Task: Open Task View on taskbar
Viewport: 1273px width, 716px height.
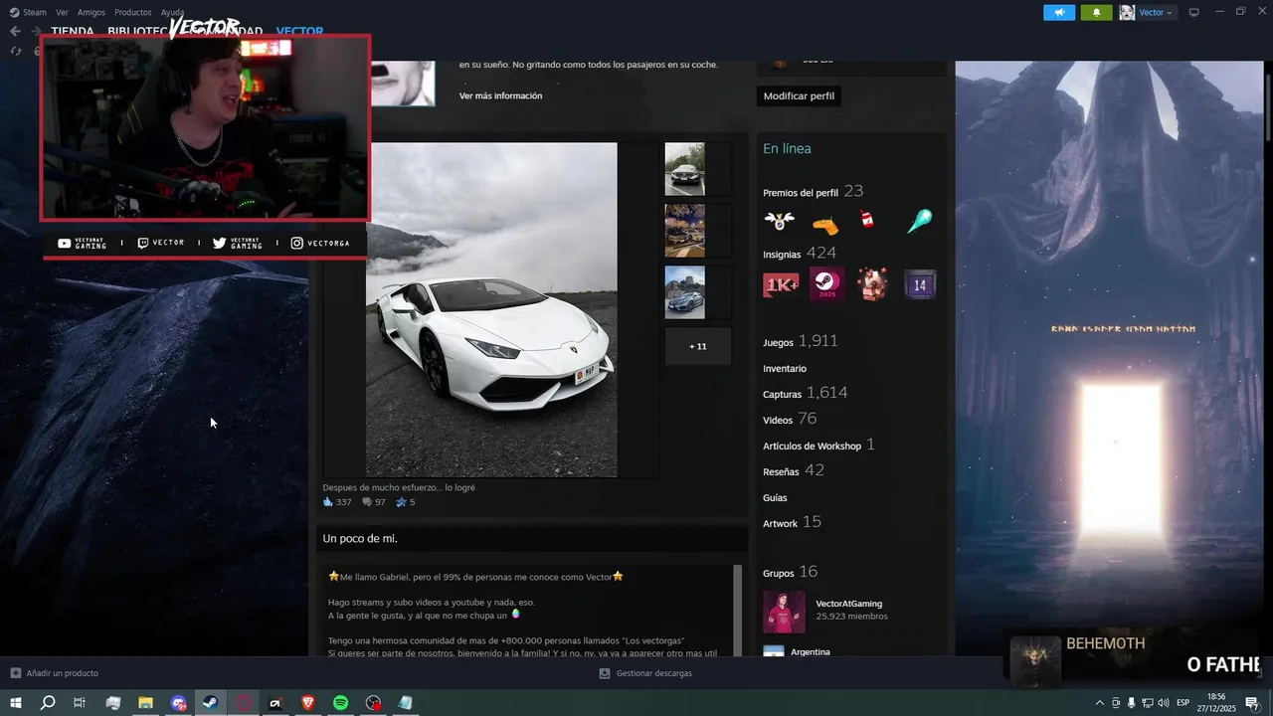Action: [x=80, y=703]
